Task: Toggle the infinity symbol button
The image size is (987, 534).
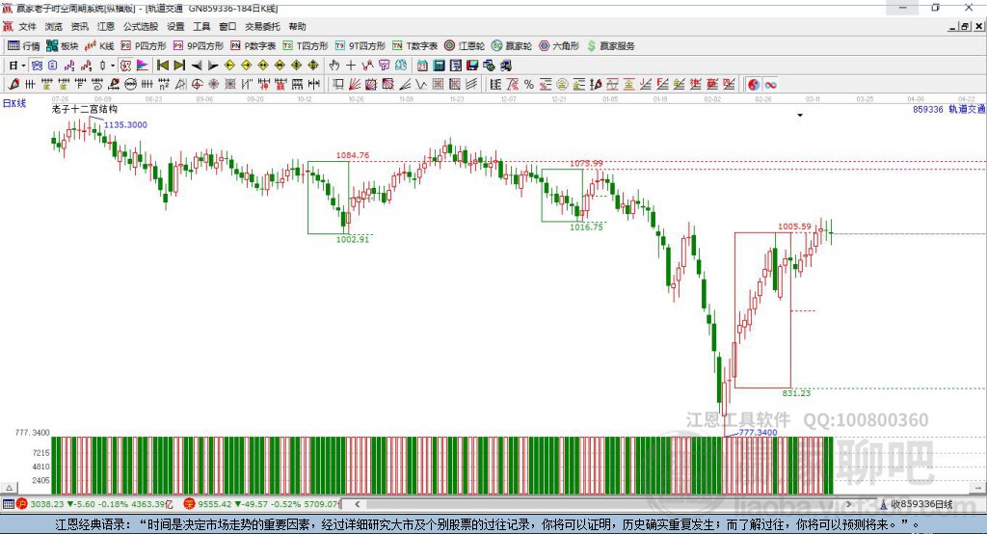Action: (x=770, y=84)
